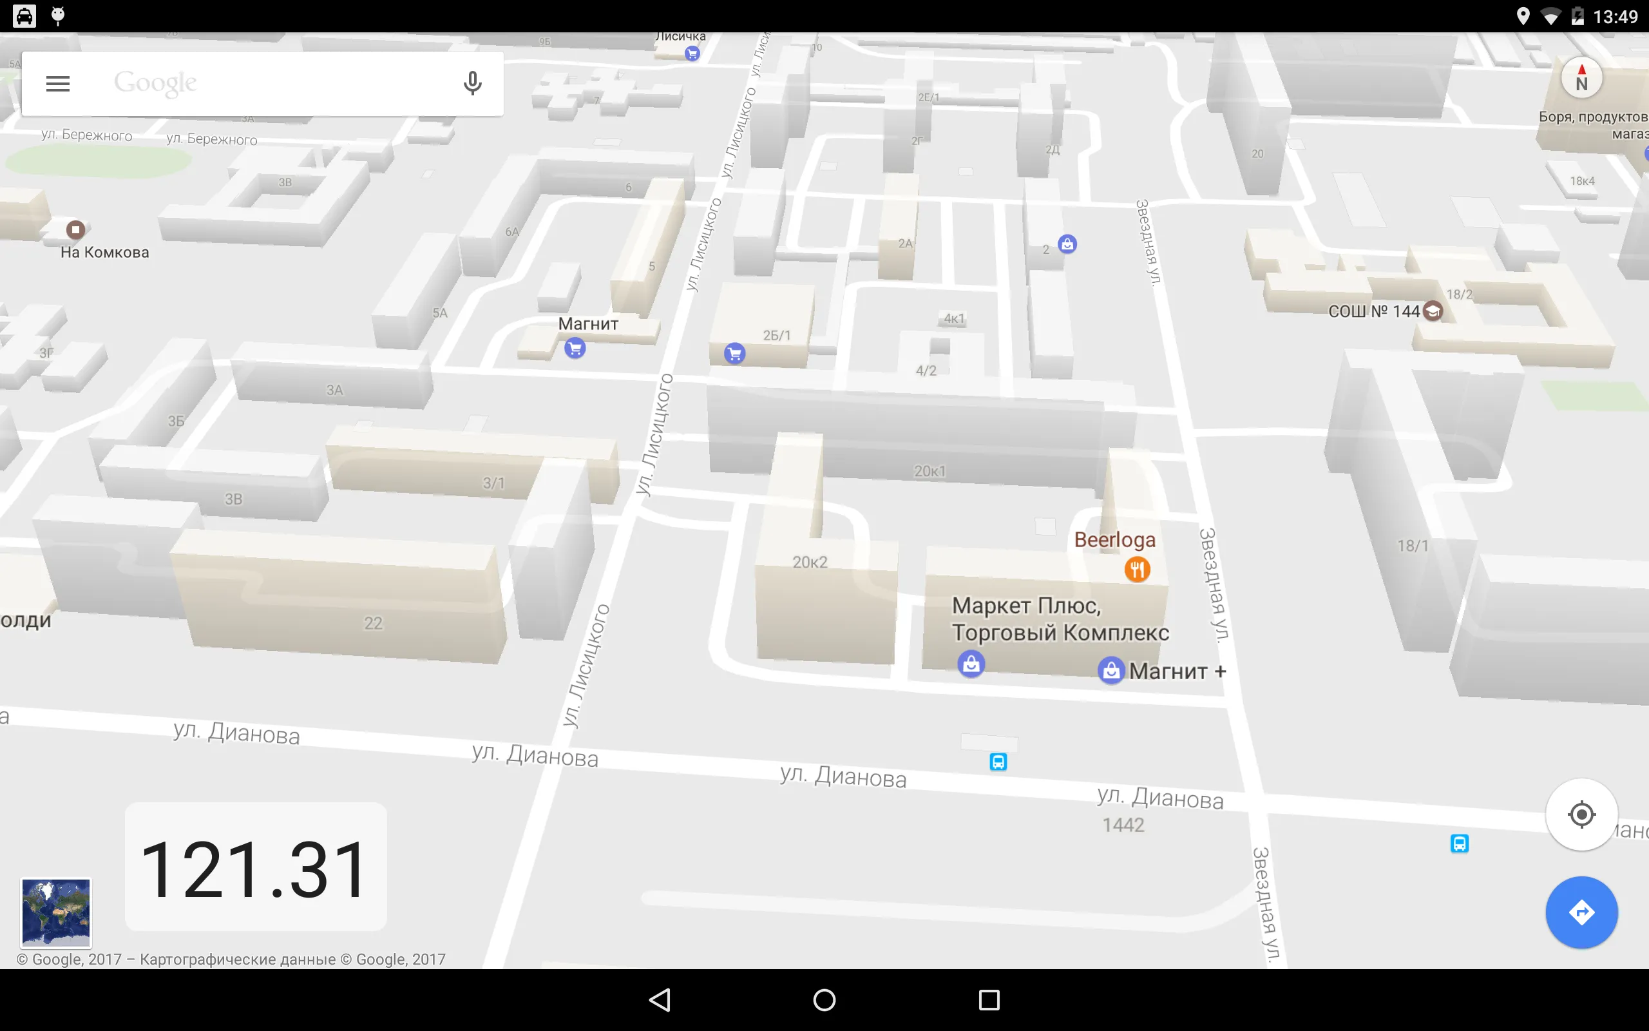The width and height of the screenshot is (1649, 1031).
Task: Open the car mode notification icon
Action: tap(24, 15)
